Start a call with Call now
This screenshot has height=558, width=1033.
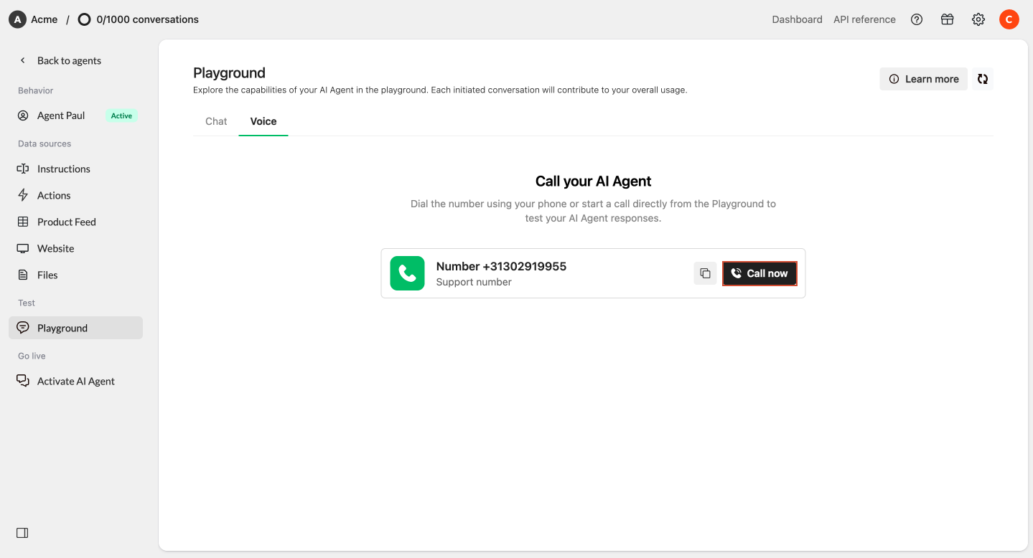(x=759, y=273)
